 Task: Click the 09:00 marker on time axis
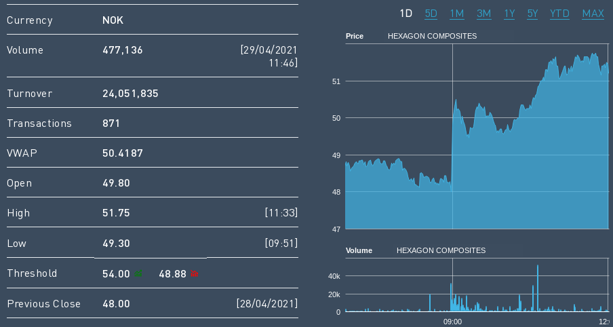[x=452, y=321]
